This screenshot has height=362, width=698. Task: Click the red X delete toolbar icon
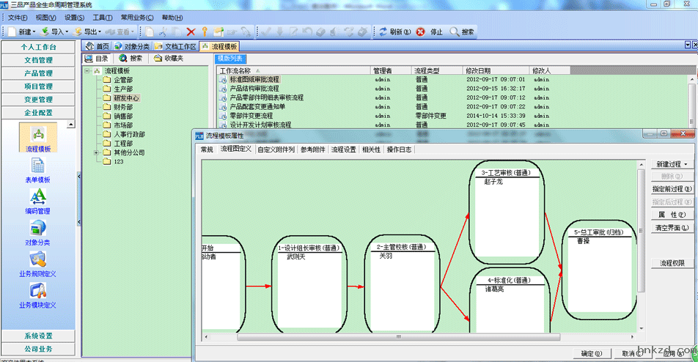(x=191, y=32)
